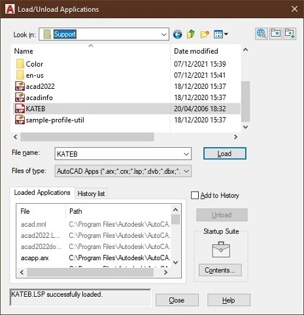Click the acad2022 LSP file icon
Screen dimensions: 304x315
coord(20,86)
